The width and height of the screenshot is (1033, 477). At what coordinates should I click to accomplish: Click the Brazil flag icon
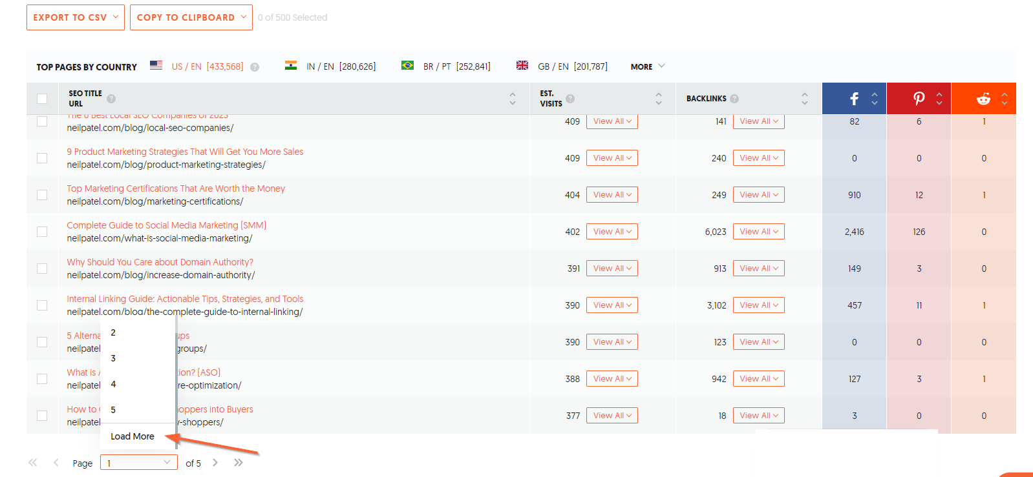coord(407,65)
